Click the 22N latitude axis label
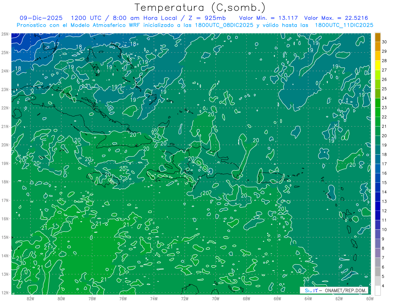Image resolution: width=393 pixels, height=303 pixels. coord(5,108)
